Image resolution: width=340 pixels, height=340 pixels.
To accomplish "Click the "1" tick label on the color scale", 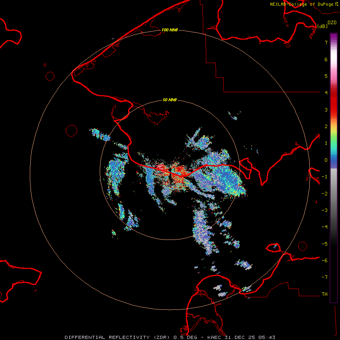I will (326, 143).
